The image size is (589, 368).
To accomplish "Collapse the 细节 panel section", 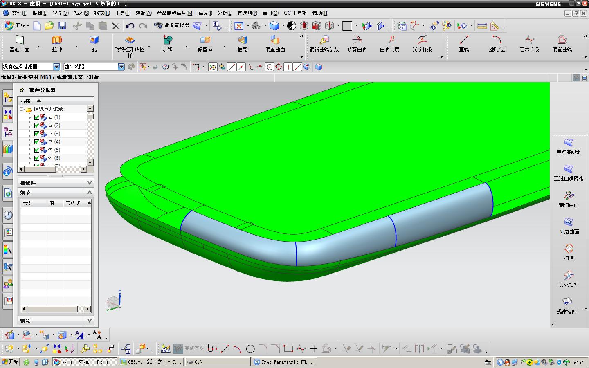I will pyautogui.click(x=90, y=192).
